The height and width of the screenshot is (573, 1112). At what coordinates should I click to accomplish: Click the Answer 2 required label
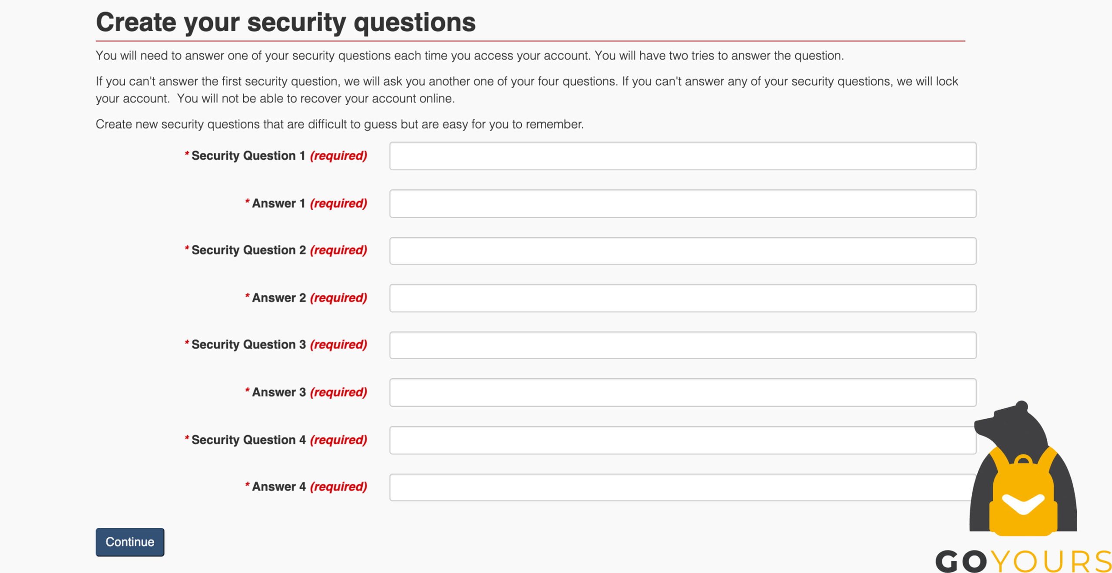coord(306,298)
